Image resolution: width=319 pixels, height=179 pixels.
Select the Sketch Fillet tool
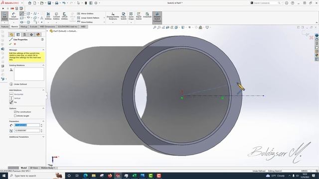(35, 22)
